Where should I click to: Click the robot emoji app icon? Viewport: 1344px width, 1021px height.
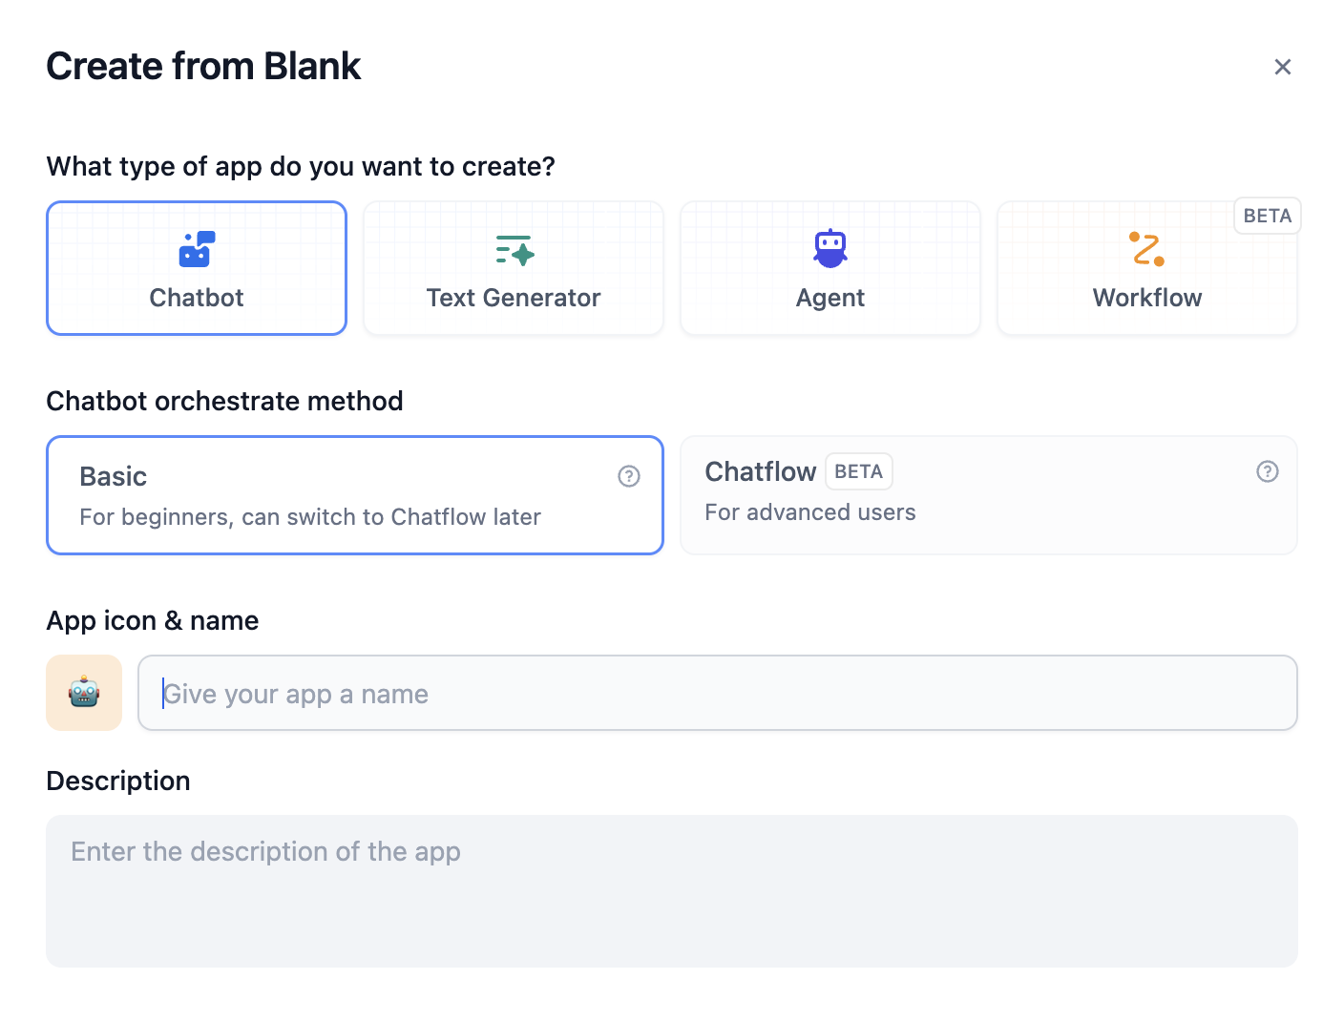[84, 693]
